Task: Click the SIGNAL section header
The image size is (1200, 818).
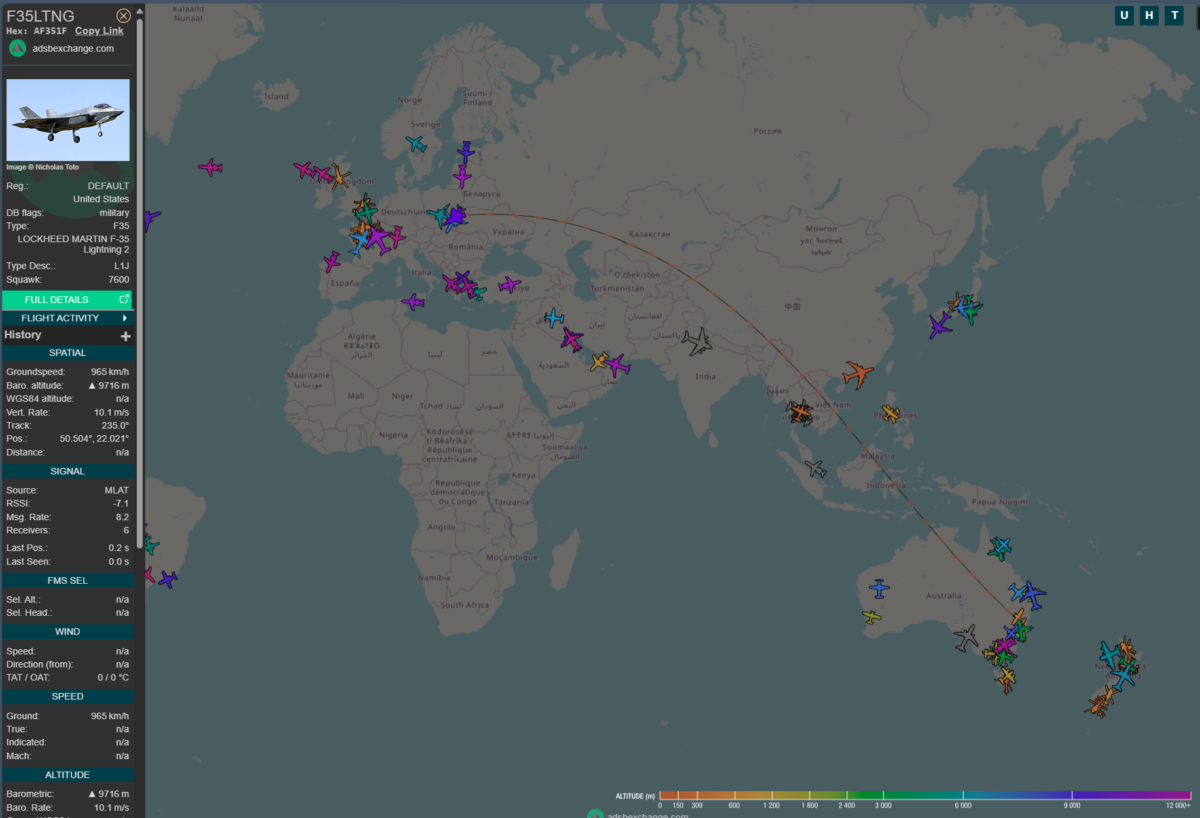Action: tap(68, 471)
